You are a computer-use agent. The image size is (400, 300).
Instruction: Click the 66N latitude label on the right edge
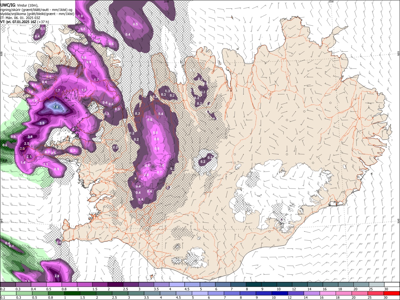point(398,53)
